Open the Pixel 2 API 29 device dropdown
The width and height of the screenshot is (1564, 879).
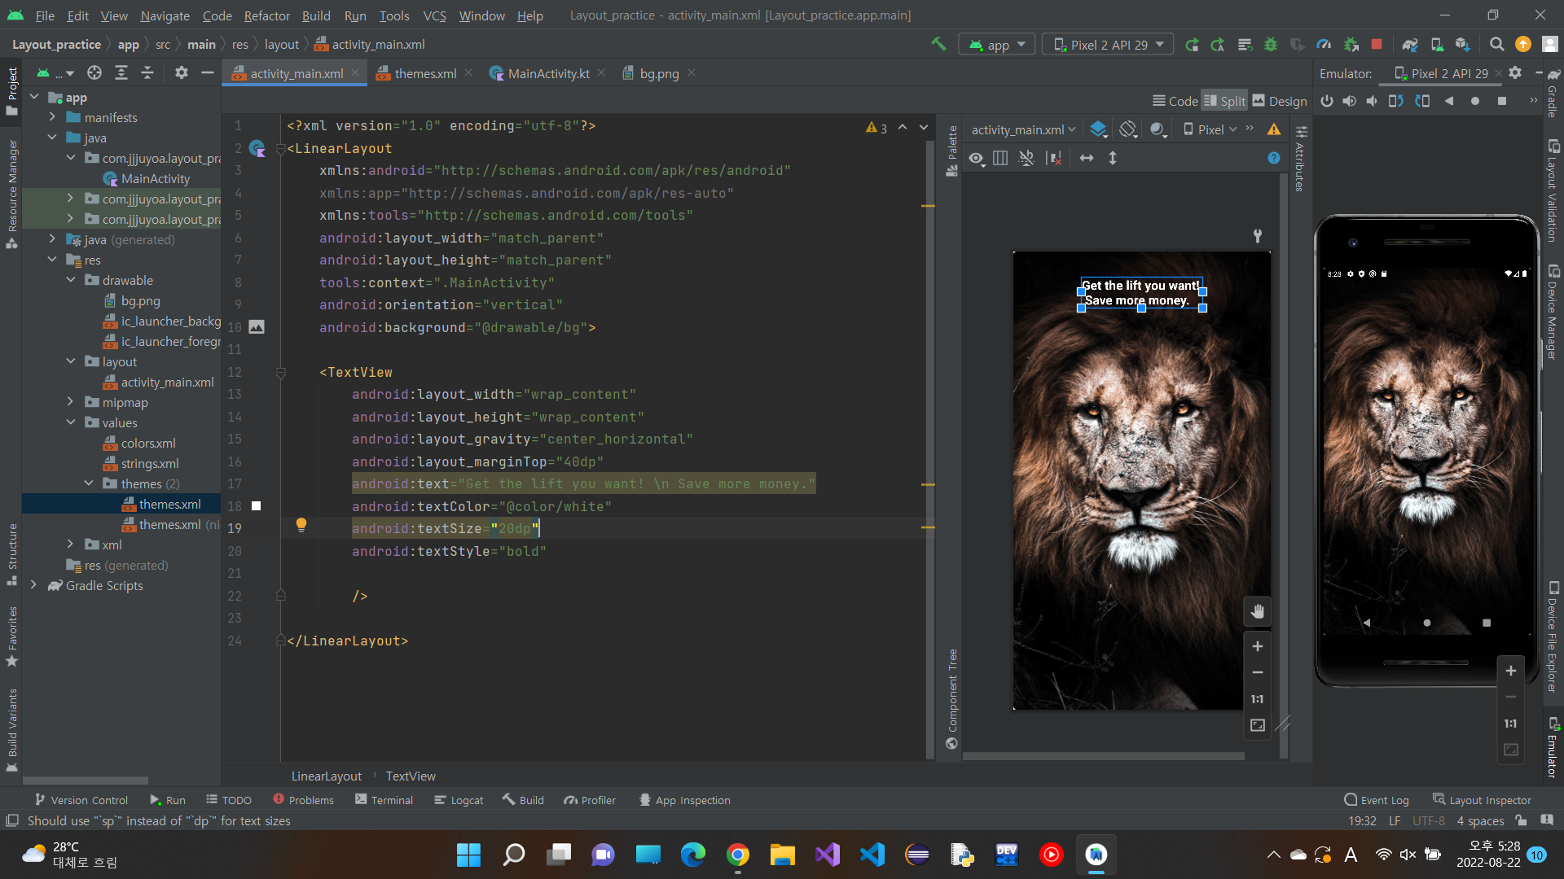tap(1108, 45)
